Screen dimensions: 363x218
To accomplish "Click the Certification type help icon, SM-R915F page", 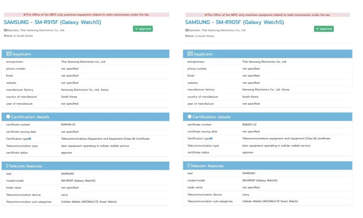I will pyautogui.click(x=30, y=139).
